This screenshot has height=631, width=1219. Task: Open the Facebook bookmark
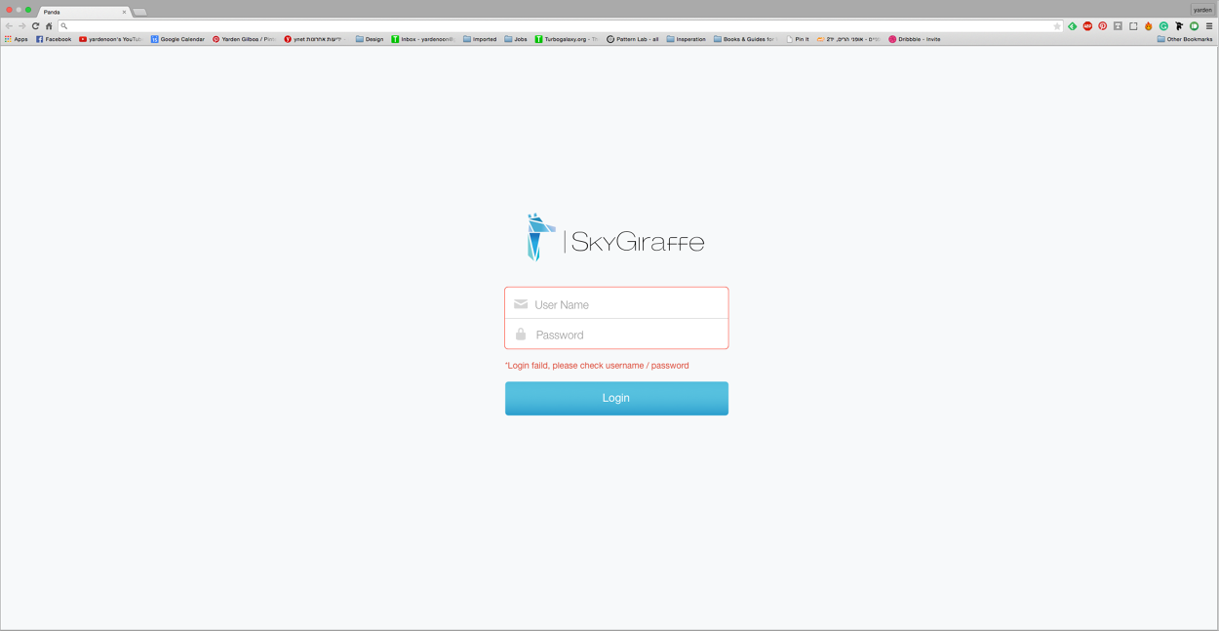tap(54, 38)
